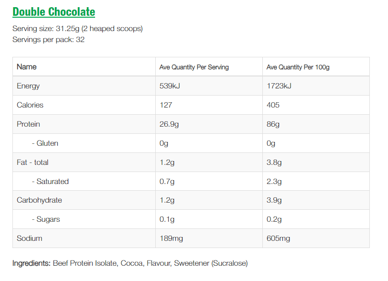Click the 539kJ energy value

169,86
